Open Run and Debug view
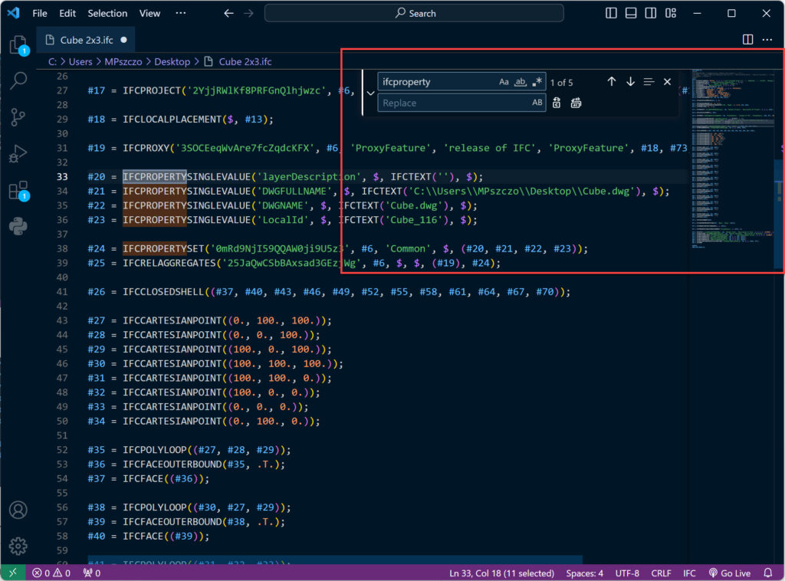The width and height of the screenshot is (785, 581). point(18,153)
